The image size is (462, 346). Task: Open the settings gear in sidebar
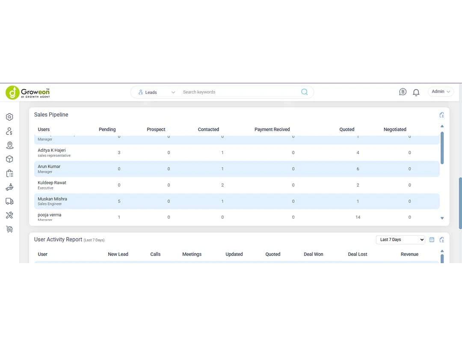click(9, 117)
